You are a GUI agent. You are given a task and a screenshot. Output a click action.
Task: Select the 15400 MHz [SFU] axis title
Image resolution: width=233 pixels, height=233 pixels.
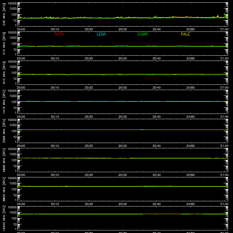4,218
